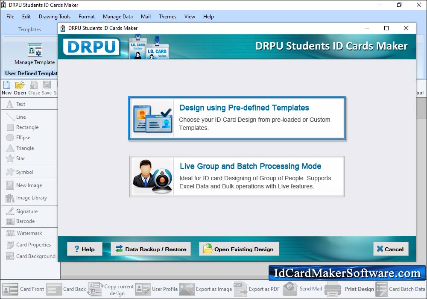
Task: Open the Edit menu
Action: tap(26, 17)
